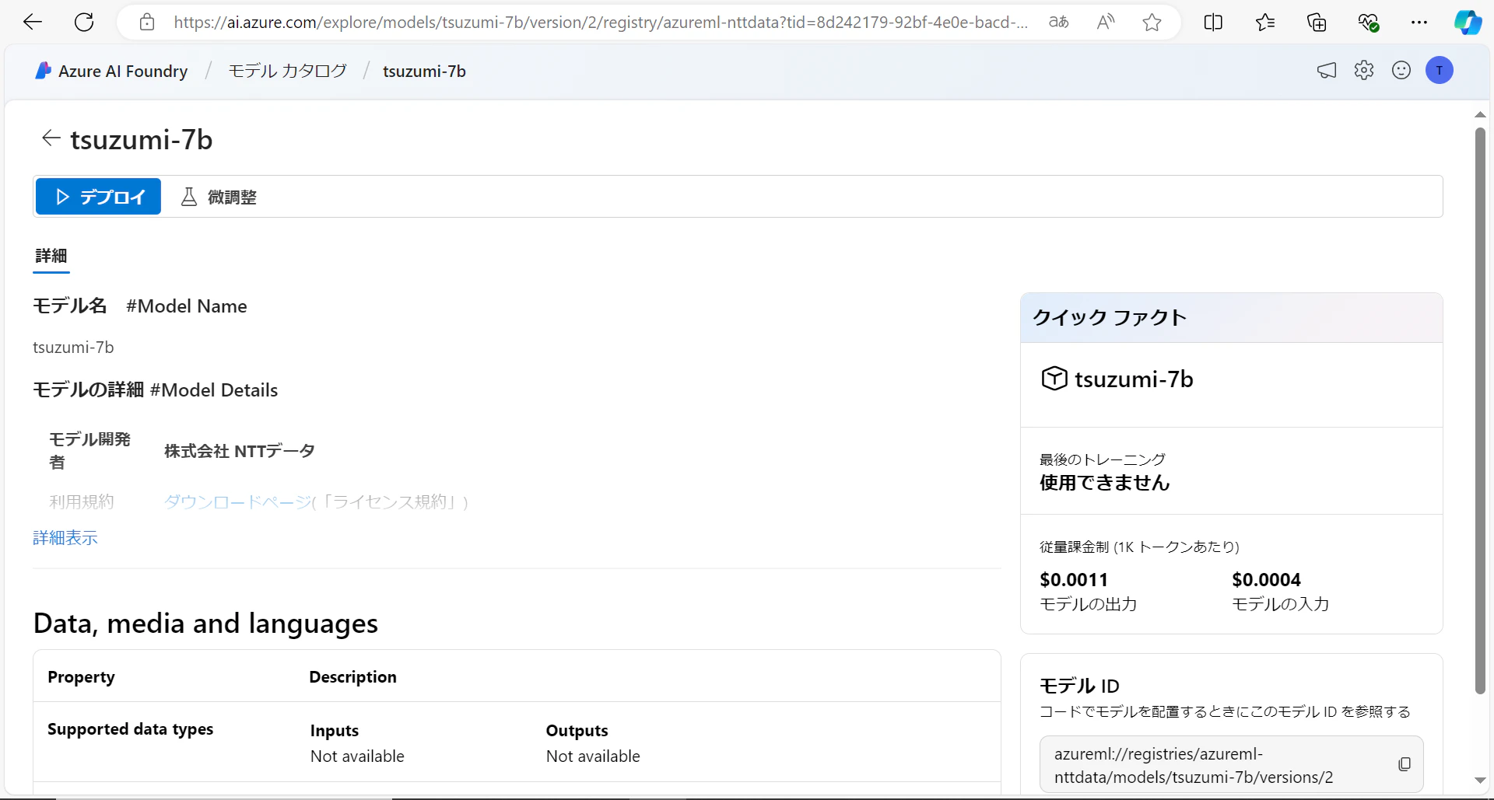Open the user account avatar menu
Screen dimensions: 1494x800
[x=1440, y=70]
